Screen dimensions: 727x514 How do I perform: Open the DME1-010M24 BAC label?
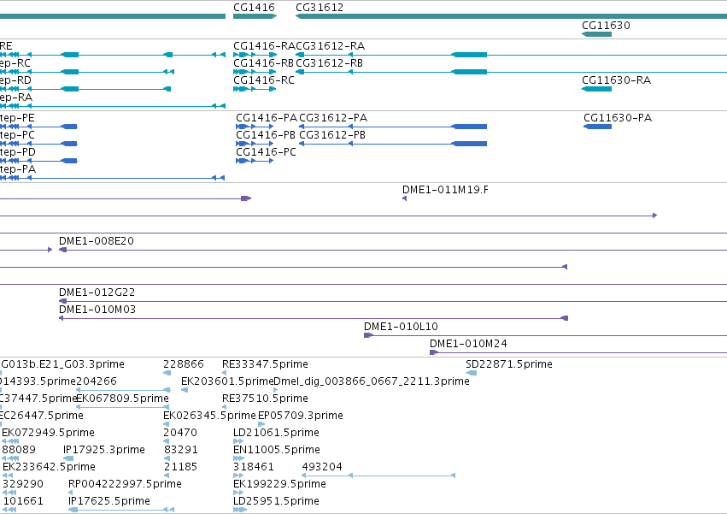(x=468, y=344)
